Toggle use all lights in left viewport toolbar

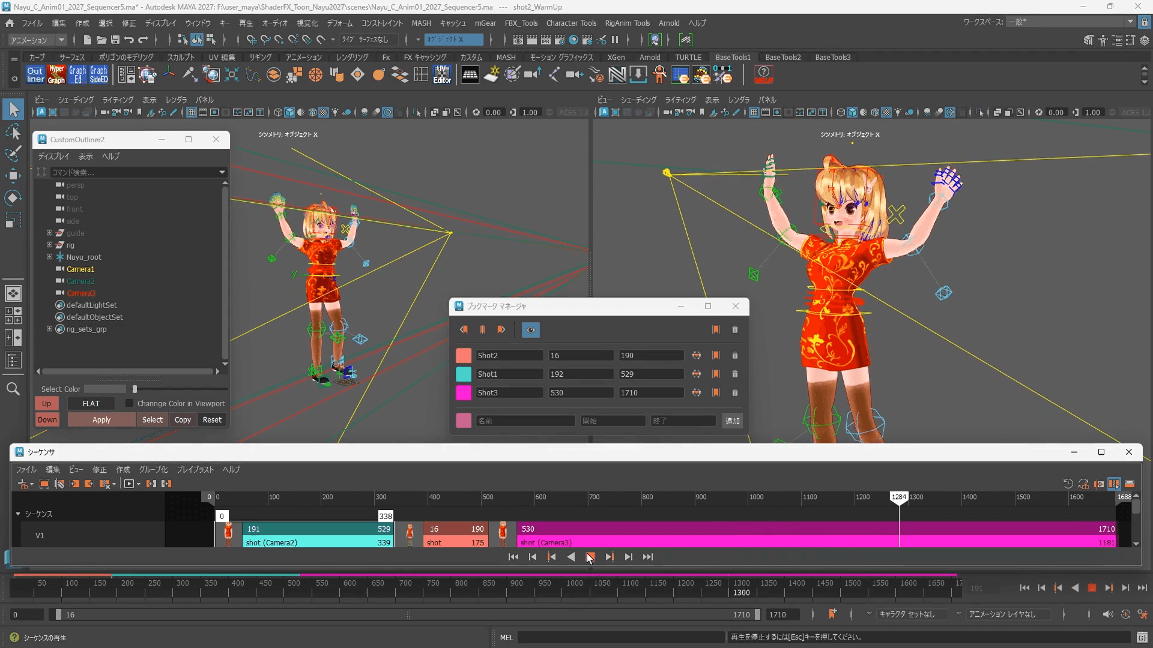pyautogui.click(x=335, y=112)
